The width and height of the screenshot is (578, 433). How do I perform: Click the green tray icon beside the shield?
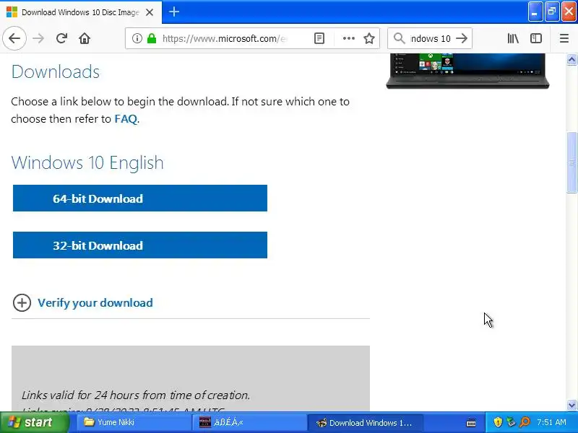pos(511,422)
